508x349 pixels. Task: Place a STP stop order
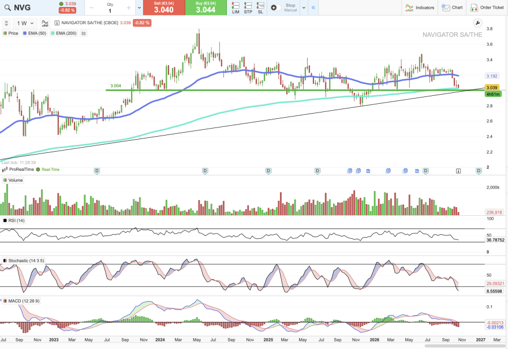click(x=248, y=7)
